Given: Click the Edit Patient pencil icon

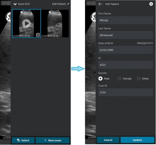Looking at the screenshot, I should click(x=68, y=4).
